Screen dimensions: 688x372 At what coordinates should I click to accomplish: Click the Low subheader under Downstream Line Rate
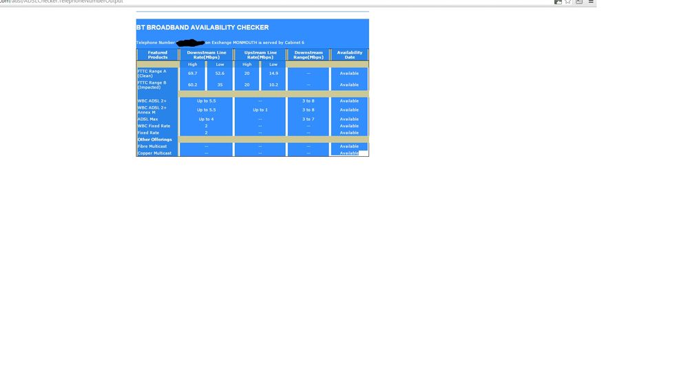click(220, 65)
